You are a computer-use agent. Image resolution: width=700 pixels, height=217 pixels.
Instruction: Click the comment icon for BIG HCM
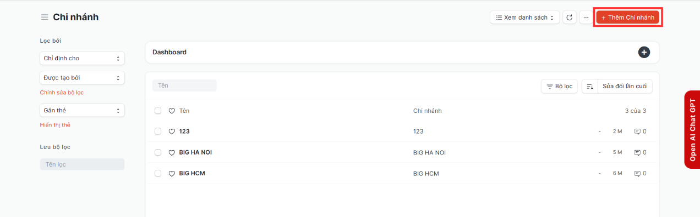[637, 173]
